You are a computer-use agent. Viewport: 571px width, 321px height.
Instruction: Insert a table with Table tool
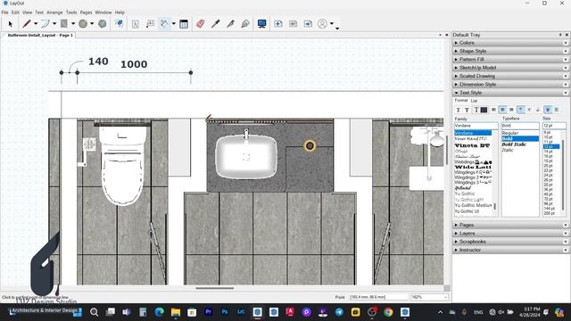pyautogui.click(x=184, y=24)
